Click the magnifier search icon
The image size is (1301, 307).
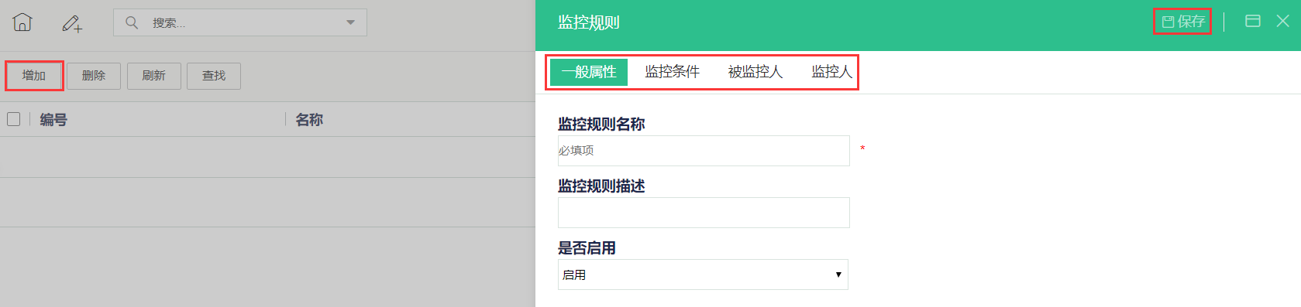coord(132,22)
